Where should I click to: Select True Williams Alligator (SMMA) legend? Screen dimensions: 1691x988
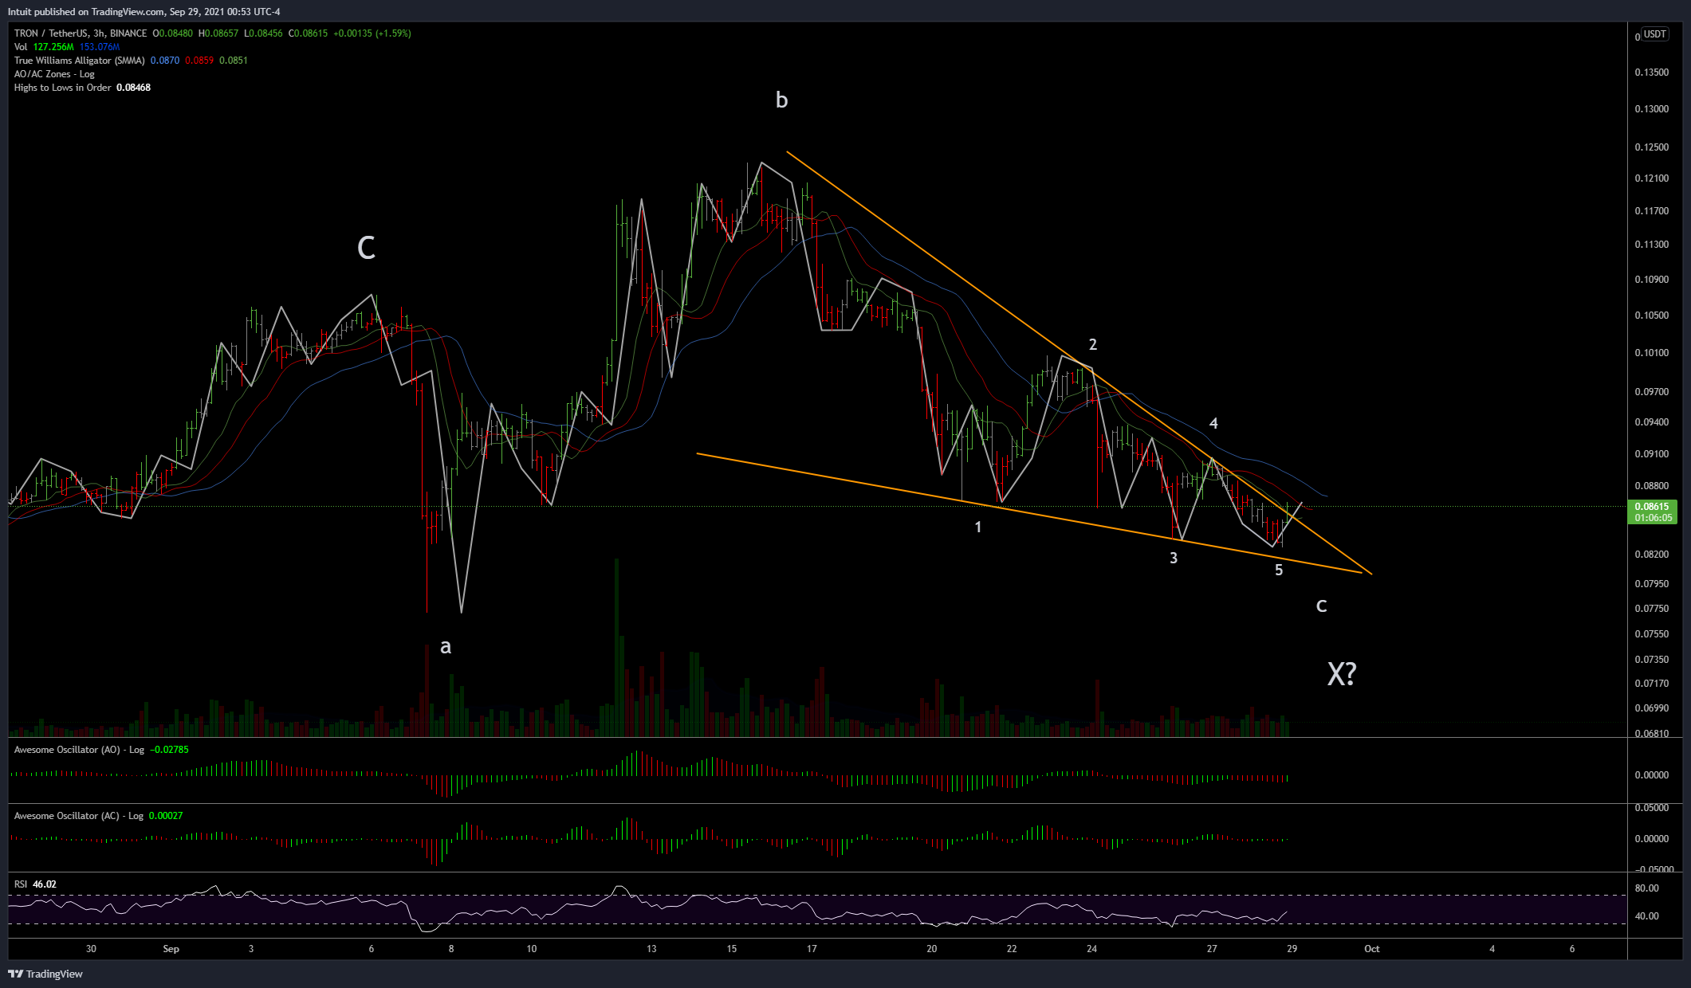[x=80, y=61]
